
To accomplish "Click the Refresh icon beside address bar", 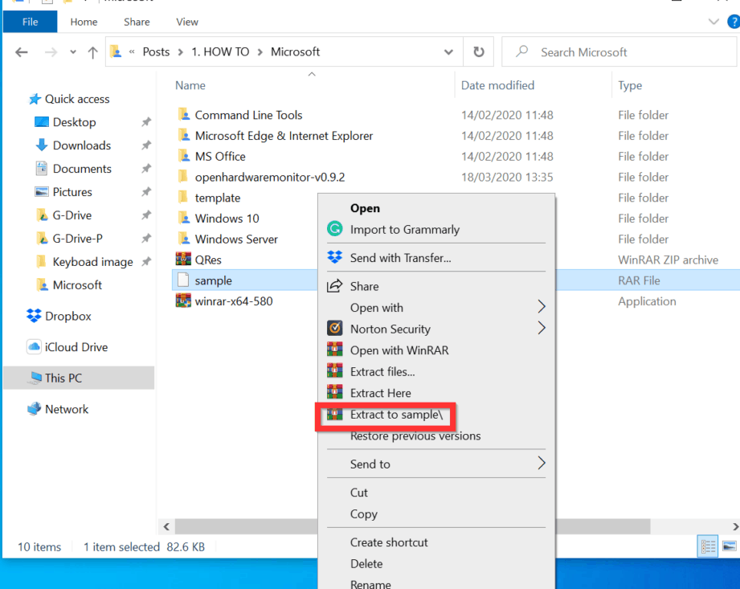I will pos(479,52).
